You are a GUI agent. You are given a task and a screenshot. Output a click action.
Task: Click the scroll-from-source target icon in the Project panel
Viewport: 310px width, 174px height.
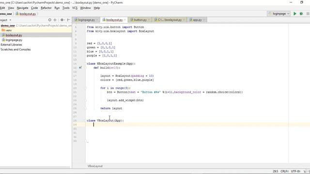pos(49,20)
